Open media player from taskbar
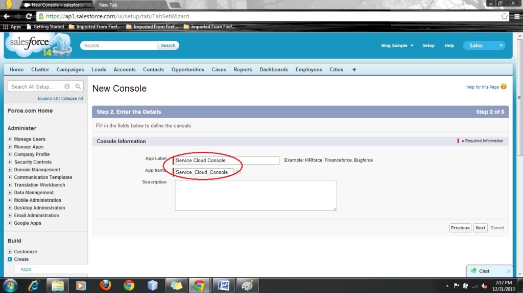 point(81,286)
